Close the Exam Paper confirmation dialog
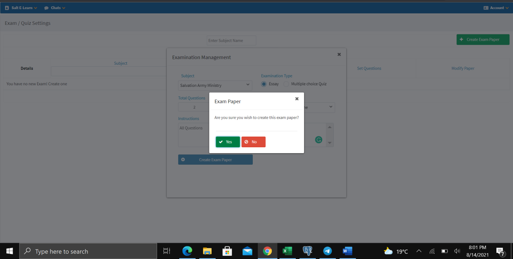The height and width of the screenshot is (259, 513). click(x=297, y=99)
